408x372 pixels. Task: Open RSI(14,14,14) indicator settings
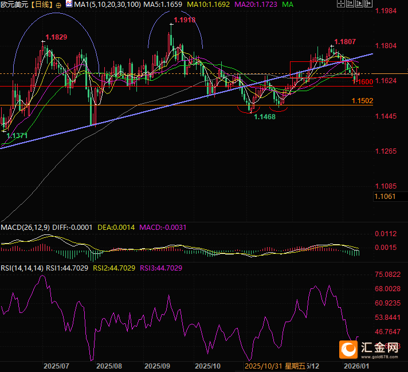point(22,268)
